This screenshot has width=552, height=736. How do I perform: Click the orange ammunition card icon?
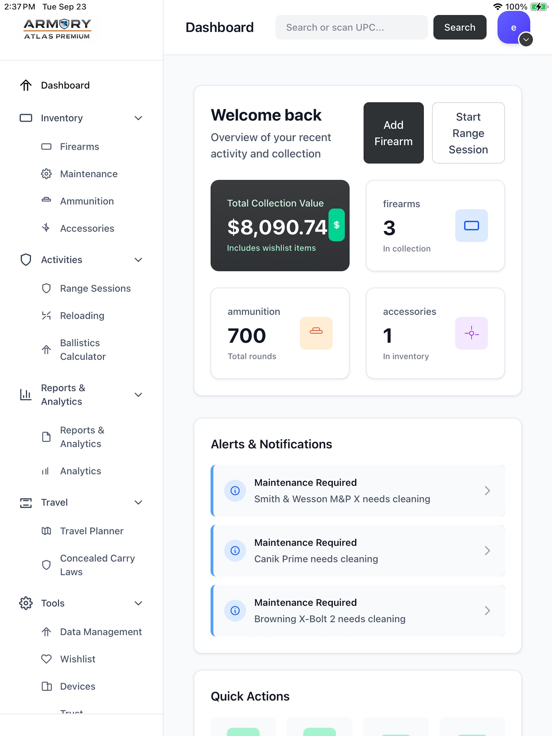tap(316, 333)
